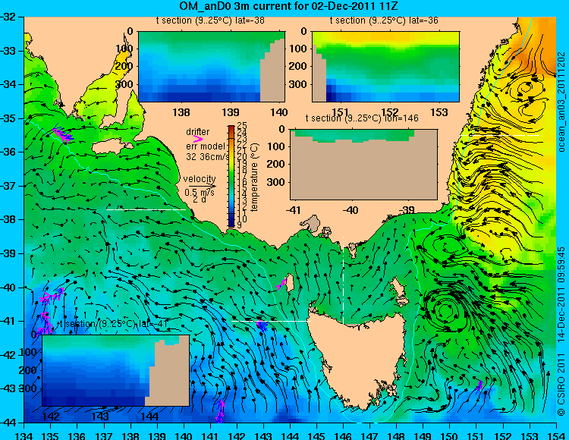Screen dimensions: 569x440
Task: Click the '154' longitude axis label
Action: click(x=556, y=435)
